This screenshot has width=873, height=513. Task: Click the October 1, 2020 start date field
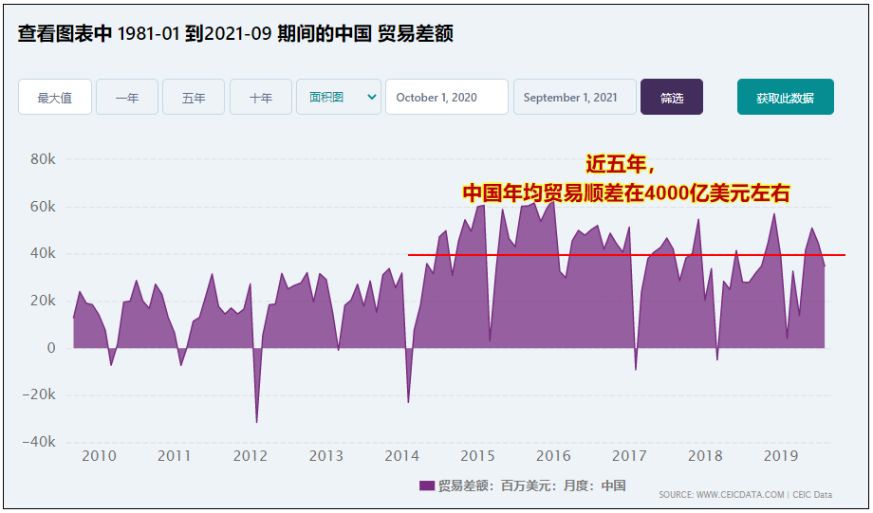(446, 98)
